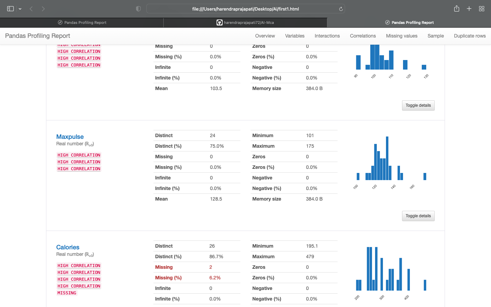
Task: Toggle details for the topmost variable
Action: pyautogui.click(x=418, y=105)
